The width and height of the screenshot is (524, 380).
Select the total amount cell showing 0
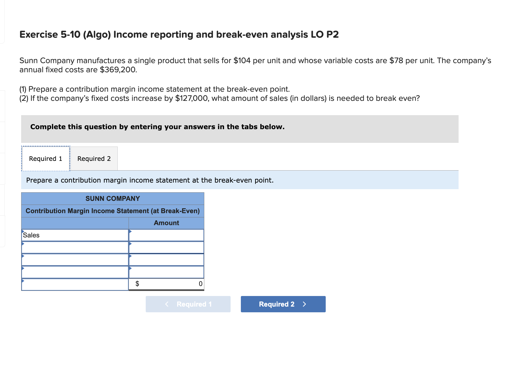click(166, 283)
